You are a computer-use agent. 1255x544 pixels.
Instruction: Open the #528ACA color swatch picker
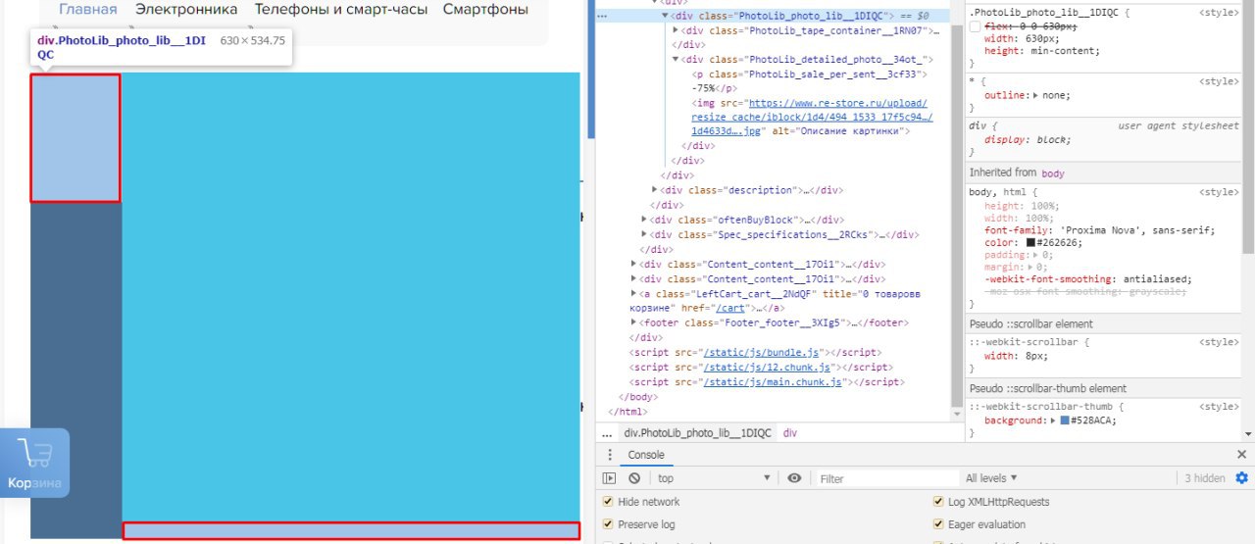(1066, 420)
